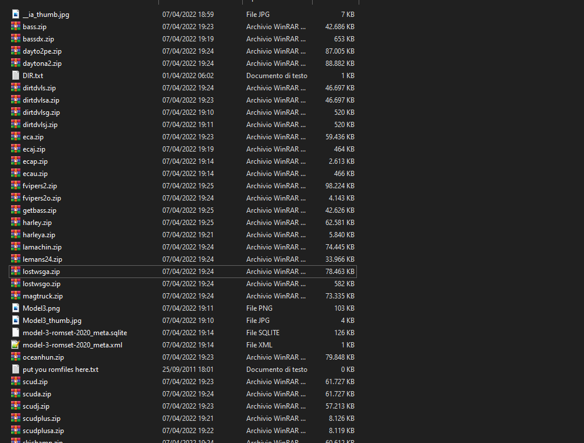The height and width of the screenshot is (443, 584).
Task: Select the eca.zip file name
Action: click(33, 137)
